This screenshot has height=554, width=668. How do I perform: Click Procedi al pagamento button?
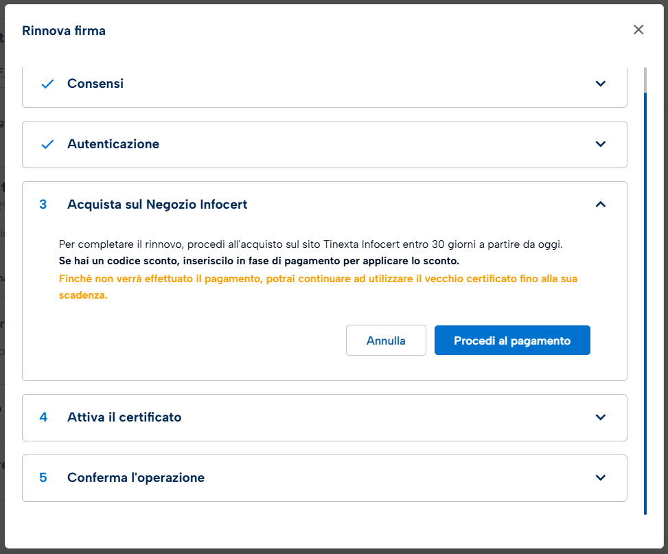click(512, 341)
